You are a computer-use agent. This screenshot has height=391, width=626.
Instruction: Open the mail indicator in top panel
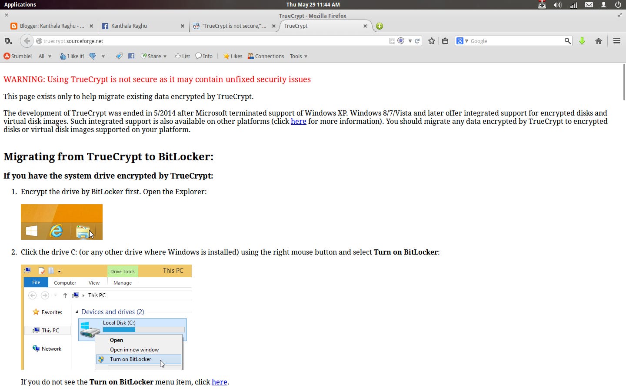click(589, 5)
